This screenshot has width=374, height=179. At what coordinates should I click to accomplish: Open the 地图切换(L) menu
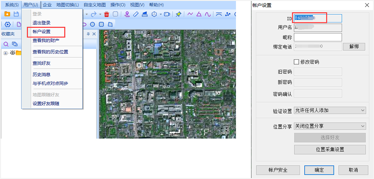(68, 5)
